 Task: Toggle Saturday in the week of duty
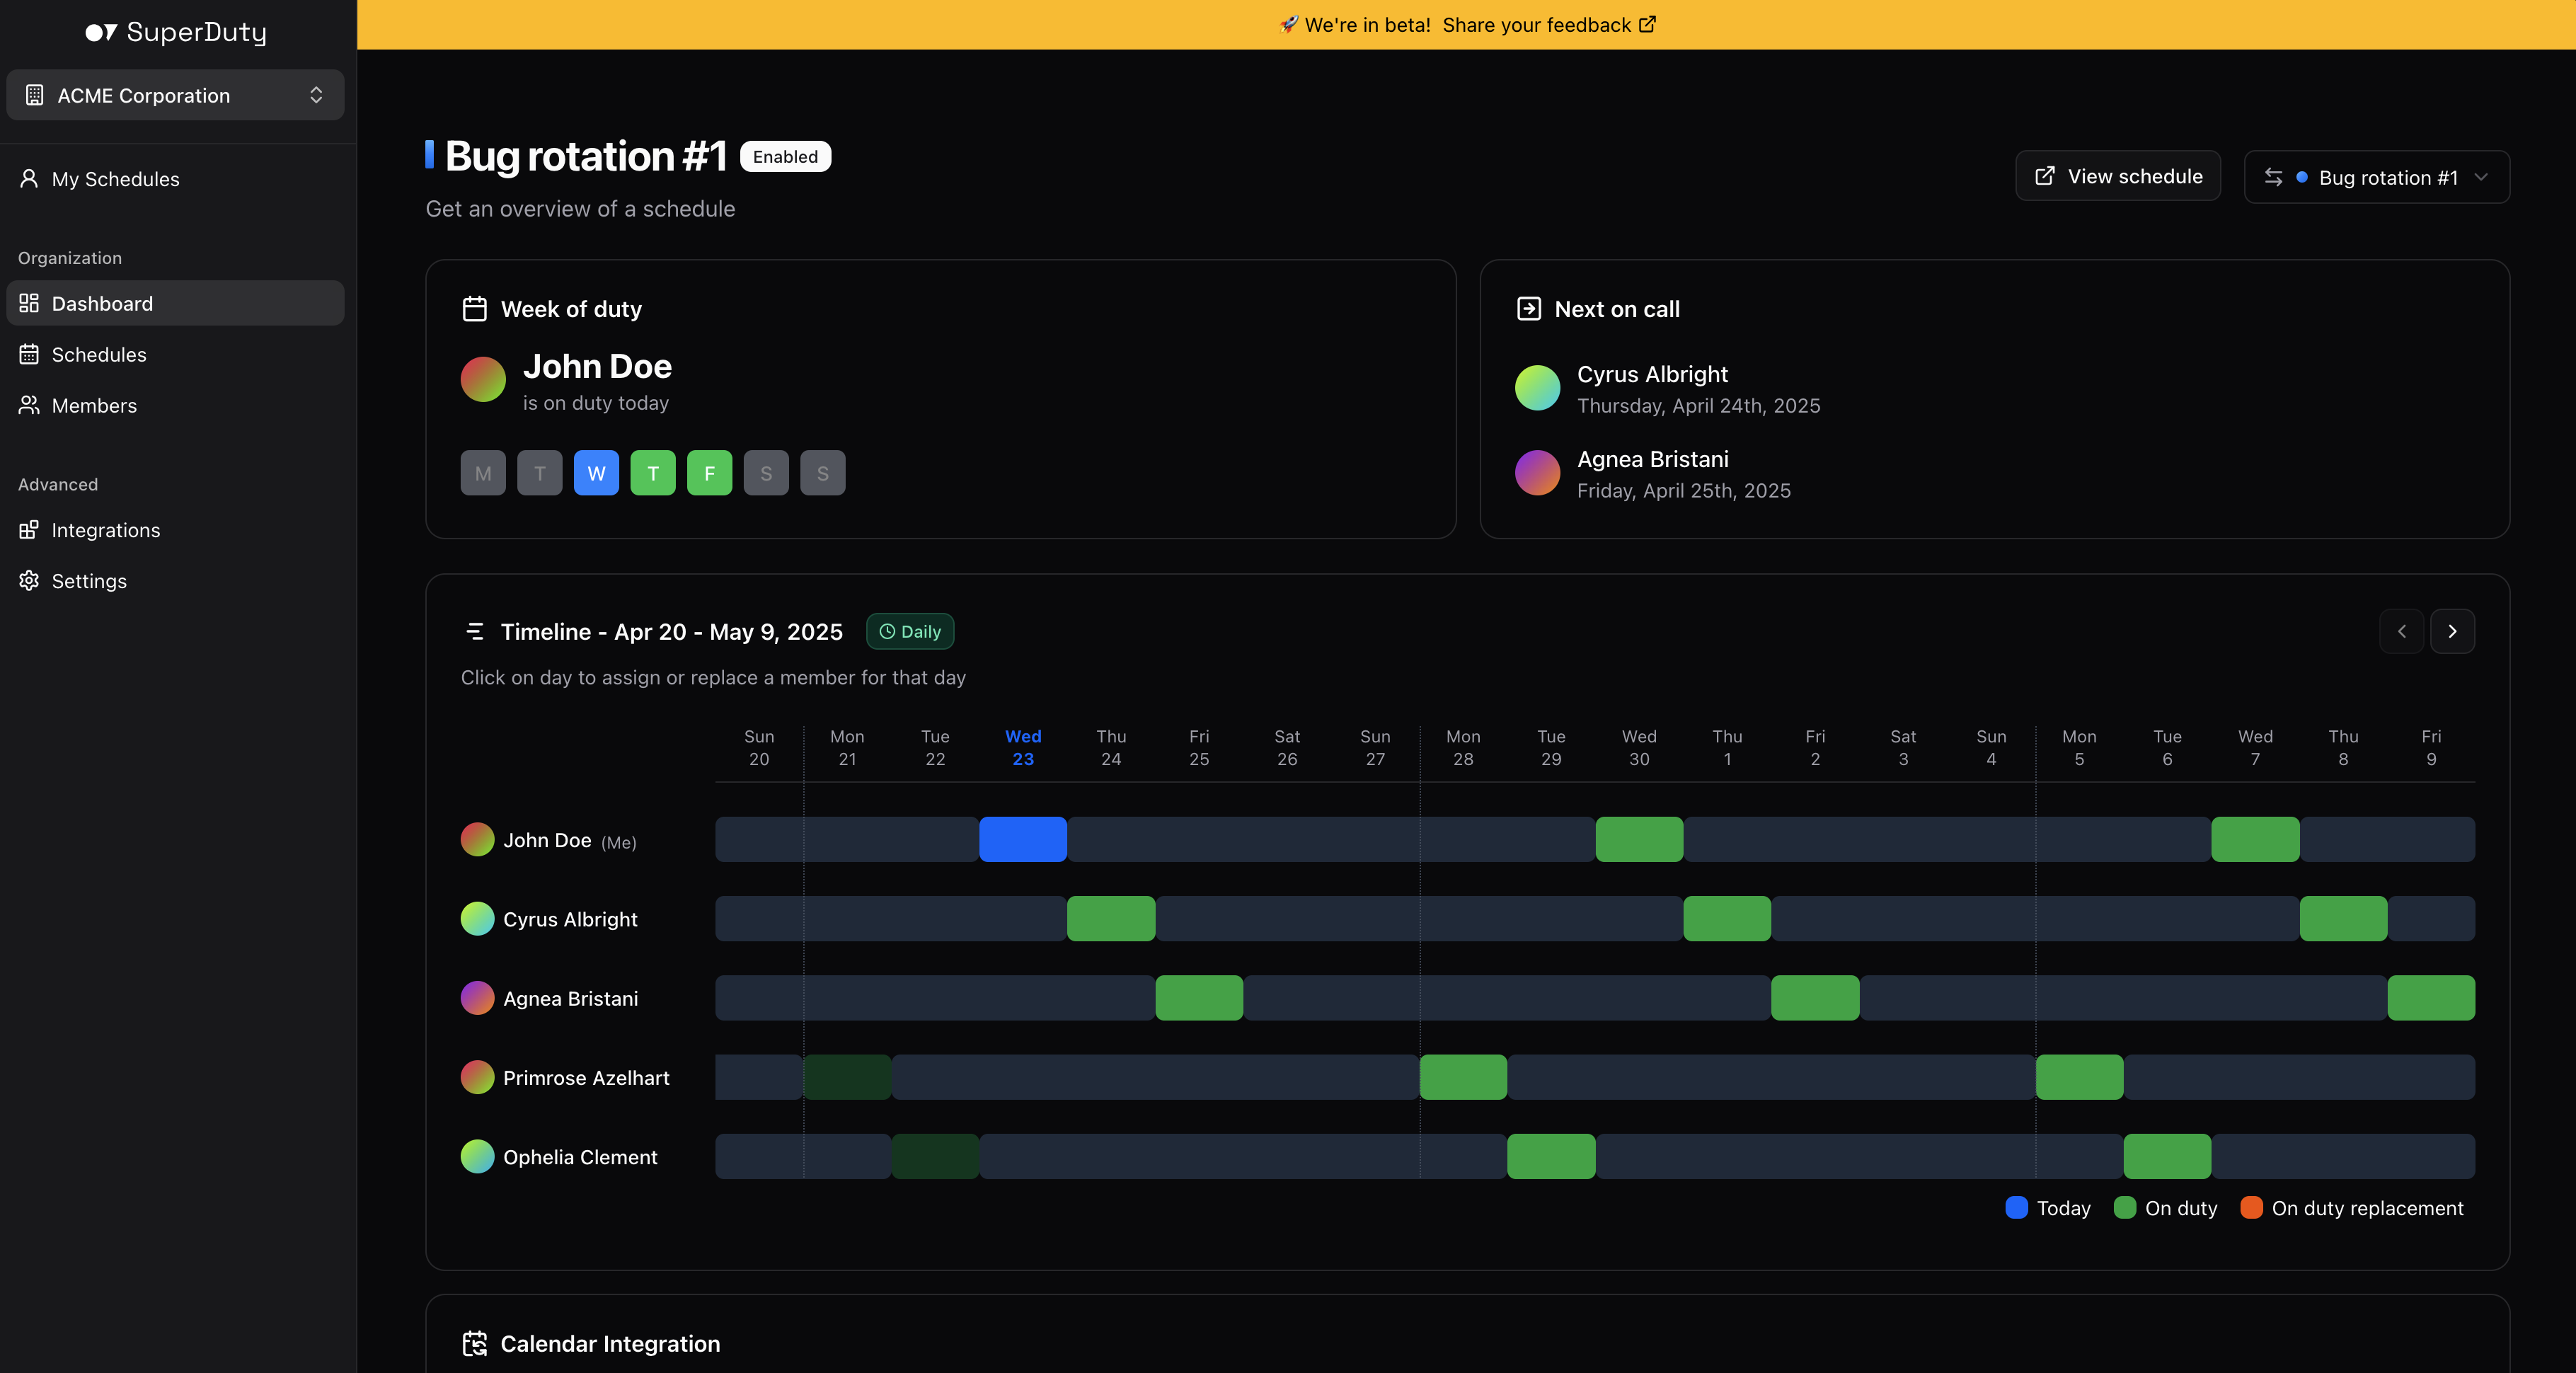click(766, 473)
